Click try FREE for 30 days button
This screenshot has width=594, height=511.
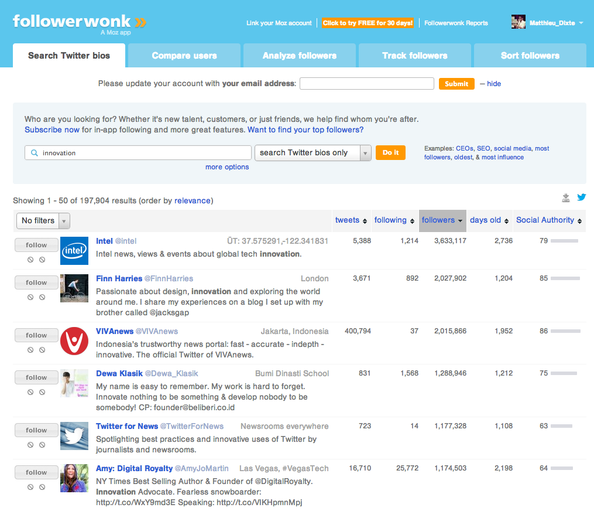pos(368,23)
